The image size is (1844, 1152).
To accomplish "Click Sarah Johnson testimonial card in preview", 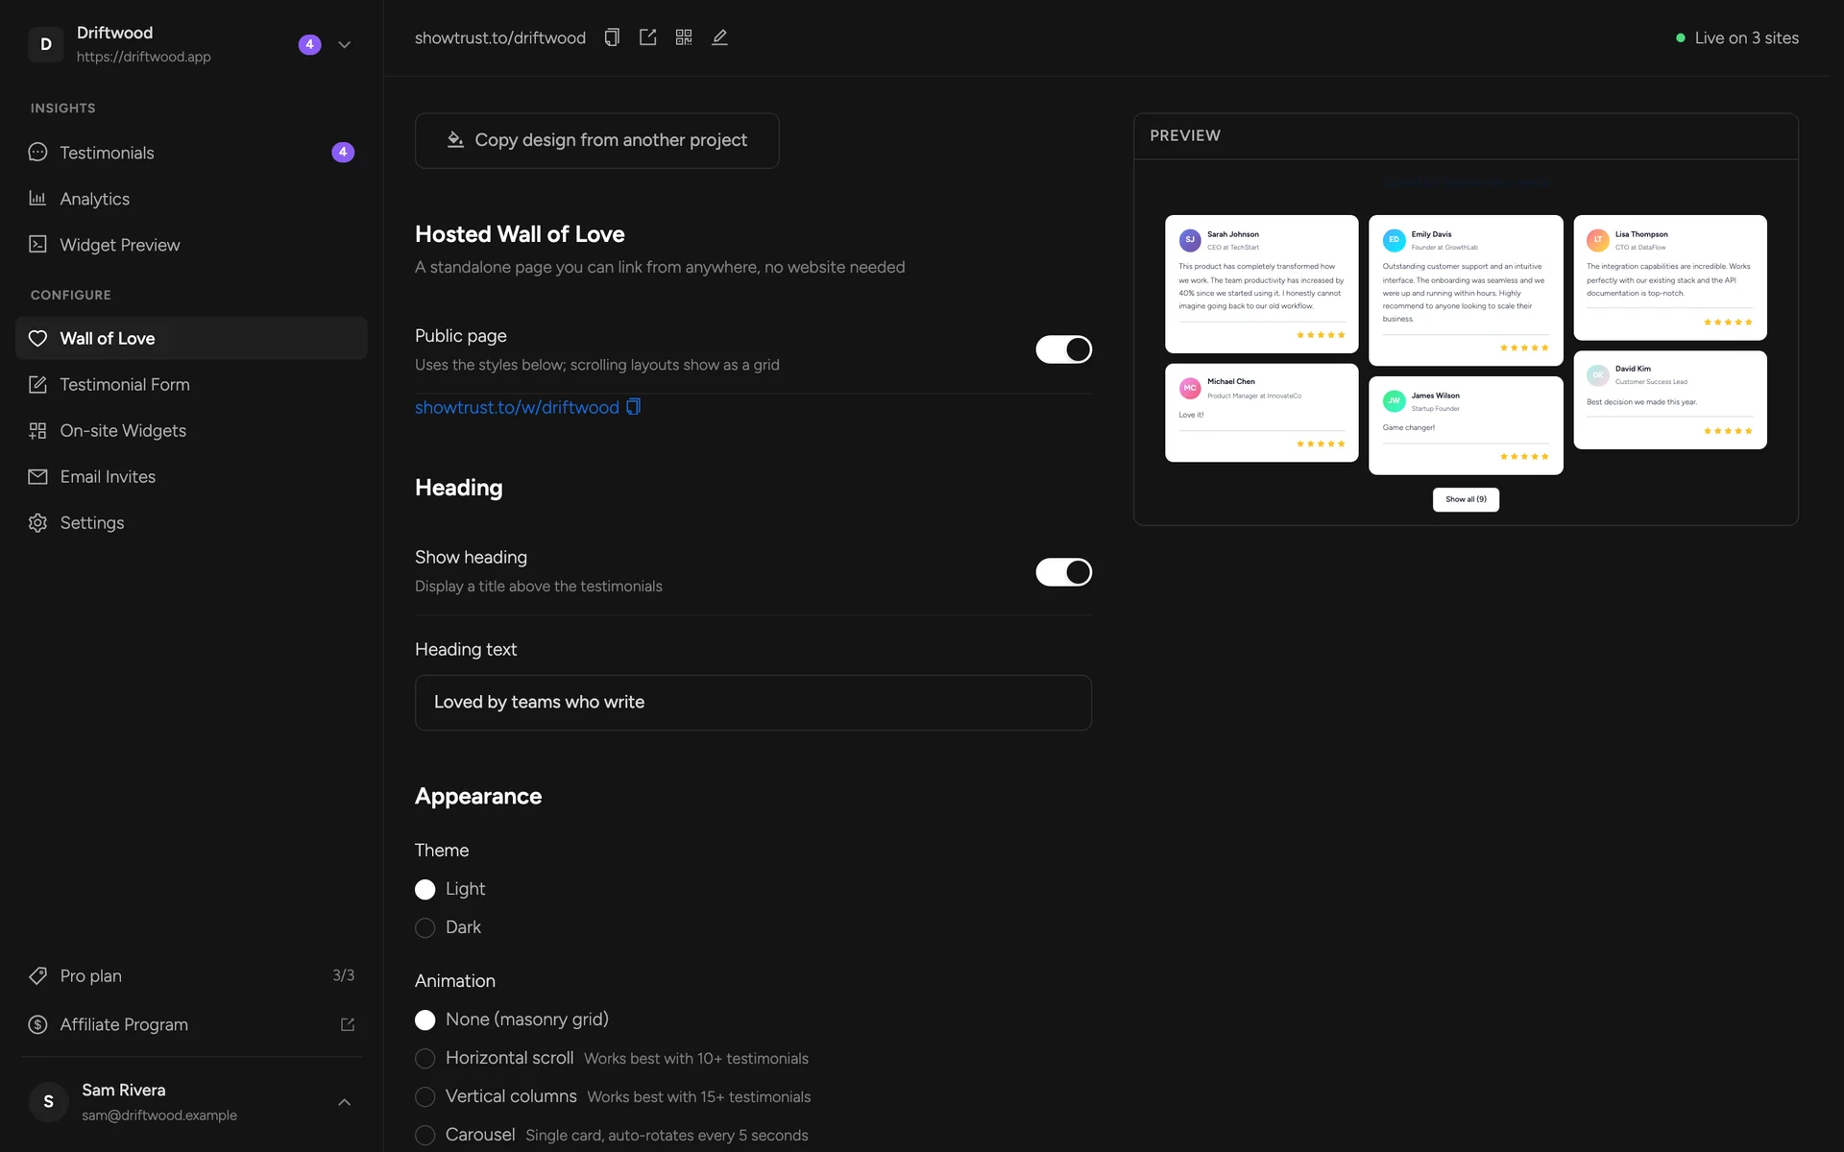I will click(x=1261, y=284).
